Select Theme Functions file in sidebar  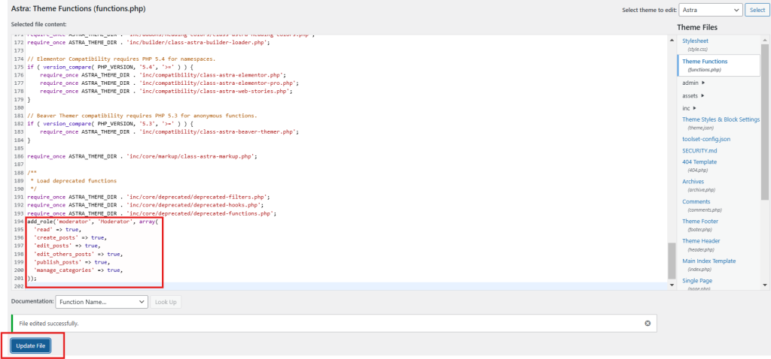pyautogui.click(x=705, y=61)
